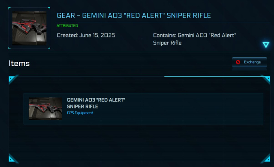Click the Items section heading
Viewport: 274px width, 167px height.
pyautogui.click(x=19, y=63)
